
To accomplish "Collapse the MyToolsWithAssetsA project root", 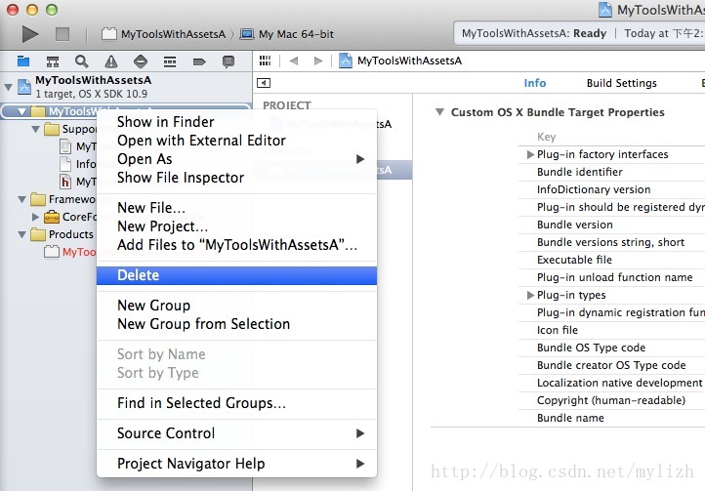I will (x=8, y=86).
